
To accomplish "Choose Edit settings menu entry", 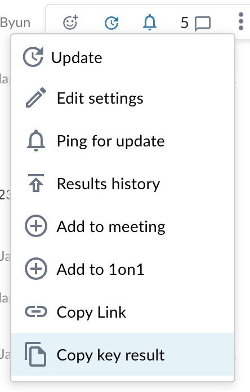I will [x=123, y=98].
